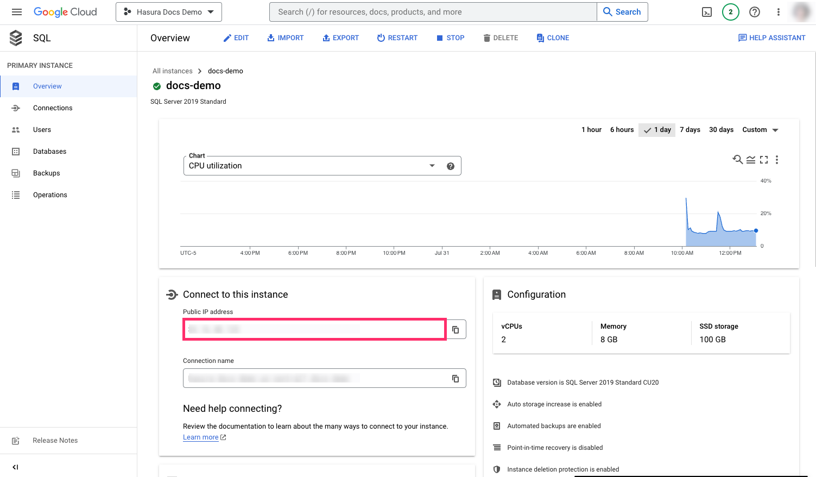This screenshot has height=477, width=816.
Task: Select Overview in the sidebar
Action: tap(68, 86)
